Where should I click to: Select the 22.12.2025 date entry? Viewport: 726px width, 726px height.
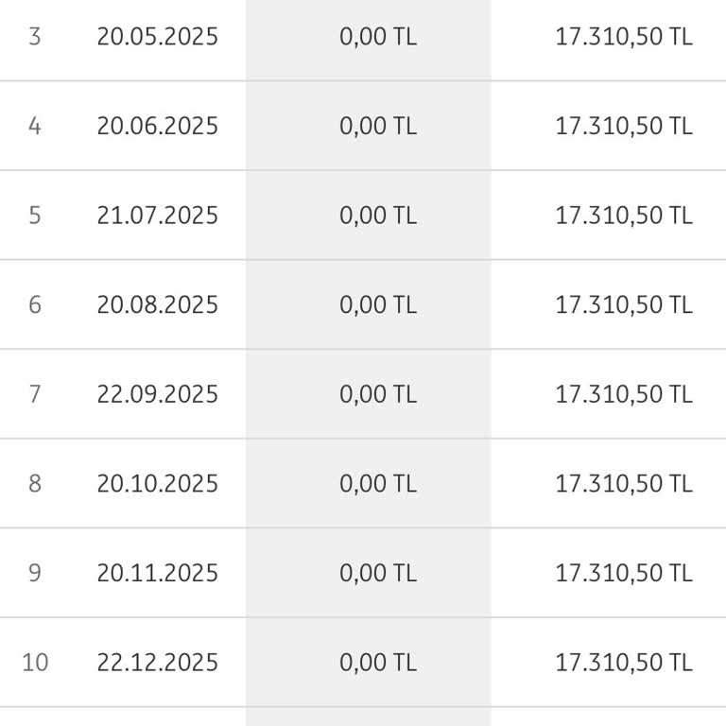[x=157, y=663]
